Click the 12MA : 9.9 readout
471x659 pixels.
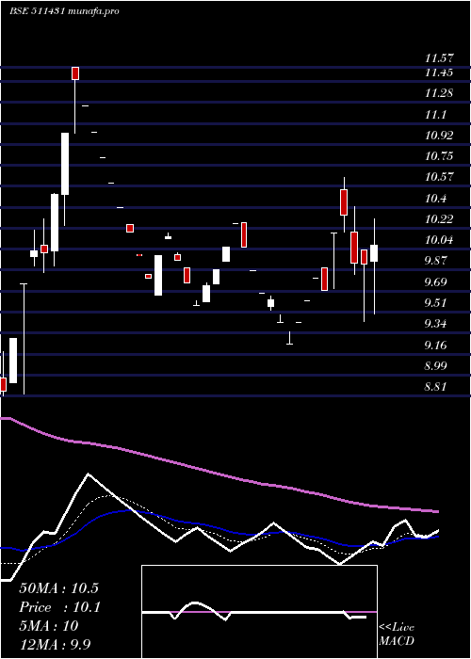(56, 644)
